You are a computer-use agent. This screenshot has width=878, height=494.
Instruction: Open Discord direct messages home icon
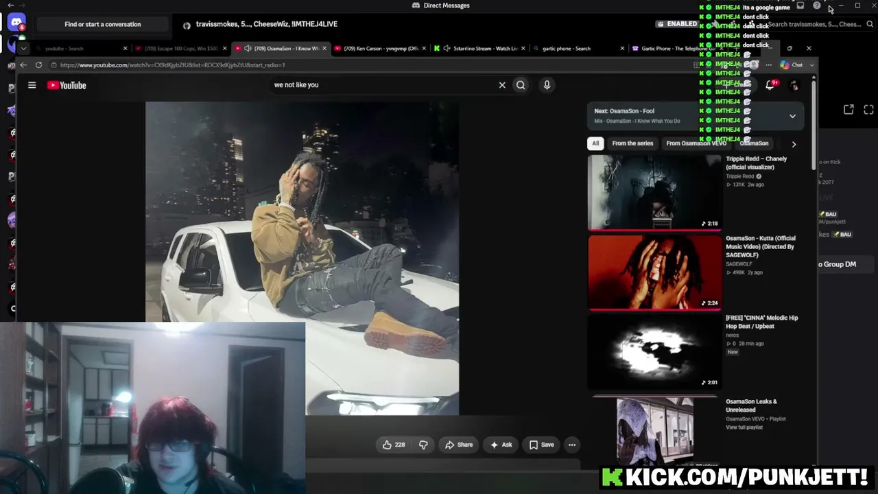click(x=16, y=23)
